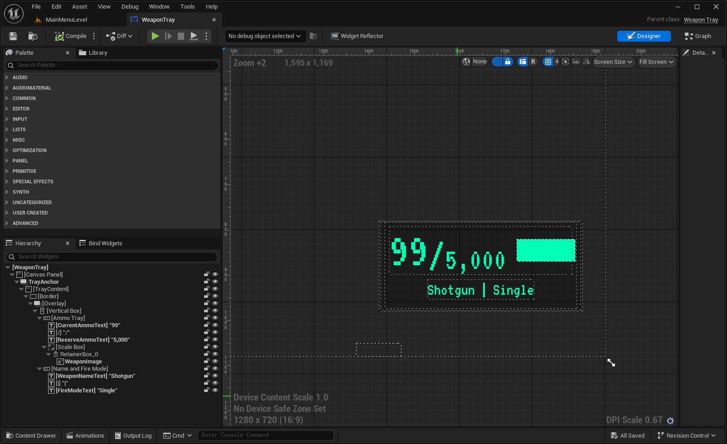Select CurrentAmmoText "99" in hierarchy
The height and width of the screenshot is (444, 727).
pyautogui.click(x=88, y=325)
